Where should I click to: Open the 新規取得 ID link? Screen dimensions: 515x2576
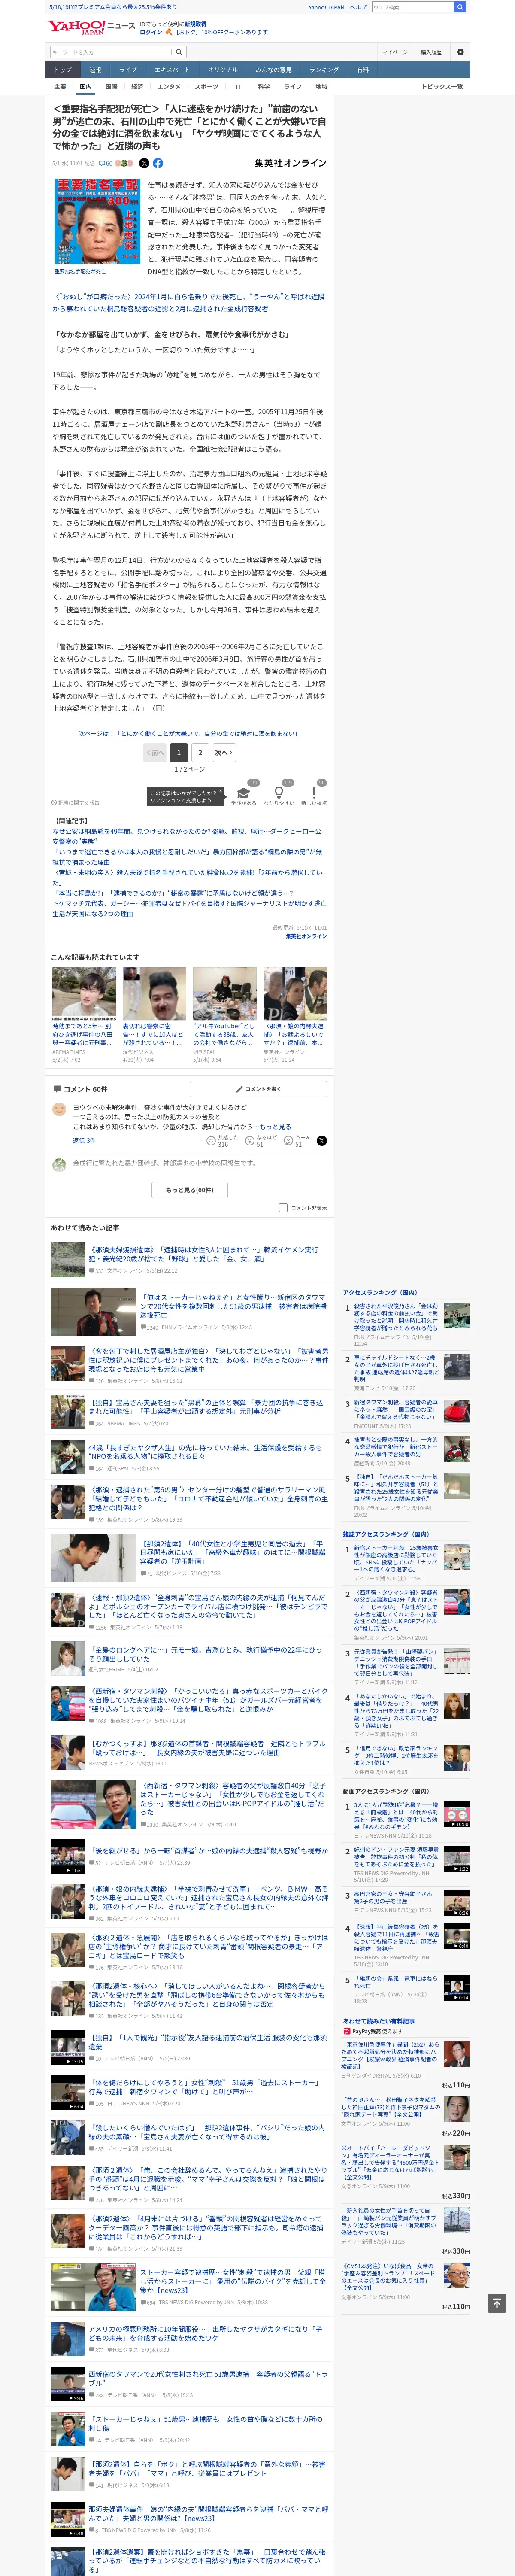tap(195, 23)
